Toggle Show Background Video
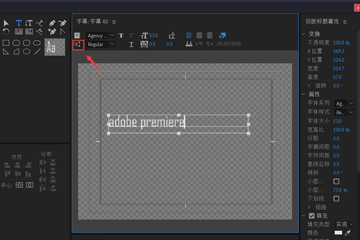Image resolution: width=360 pixels, height=240 pixels. (222, 35)
